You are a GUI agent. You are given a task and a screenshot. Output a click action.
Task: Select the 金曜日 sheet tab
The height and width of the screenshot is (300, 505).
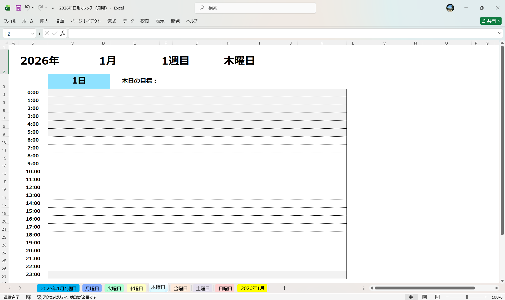click(180, 288)
